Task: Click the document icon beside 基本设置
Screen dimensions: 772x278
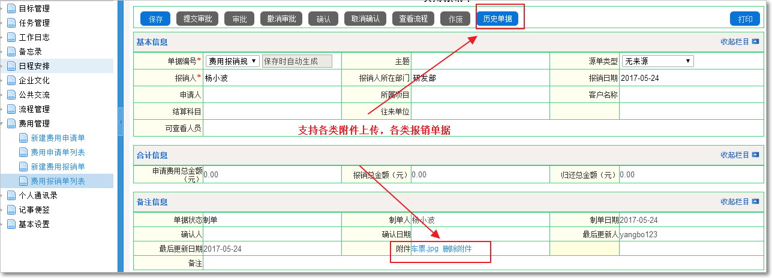Action: pyautogui.click(x=11, y=224)
